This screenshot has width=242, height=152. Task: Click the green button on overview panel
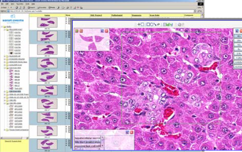click(76, 30)
